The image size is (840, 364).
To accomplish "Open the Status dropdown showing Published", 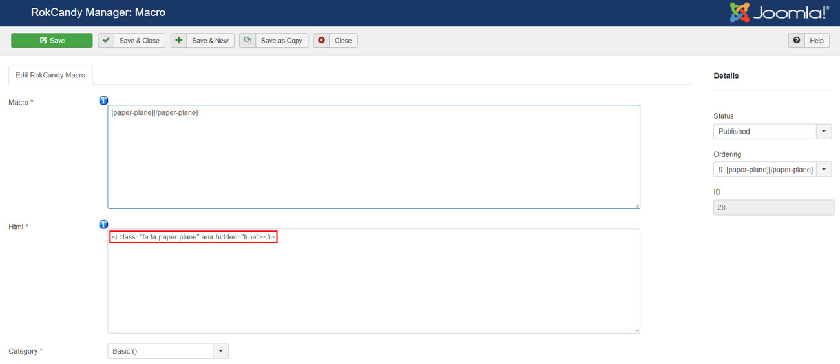I will coord(773,131).
